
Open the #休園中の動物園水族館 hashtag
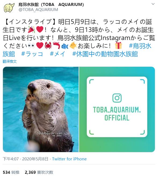coord(105,54)
